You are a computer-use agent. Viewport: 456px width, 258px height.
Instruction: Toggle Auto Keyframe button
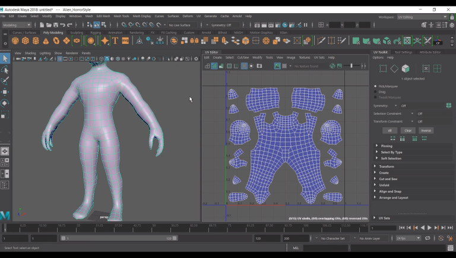click(441, 238)
